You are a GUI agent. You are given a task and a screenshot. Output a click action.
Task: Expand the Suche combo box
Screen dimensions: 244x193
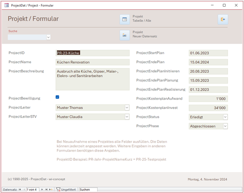pos(48,37)
